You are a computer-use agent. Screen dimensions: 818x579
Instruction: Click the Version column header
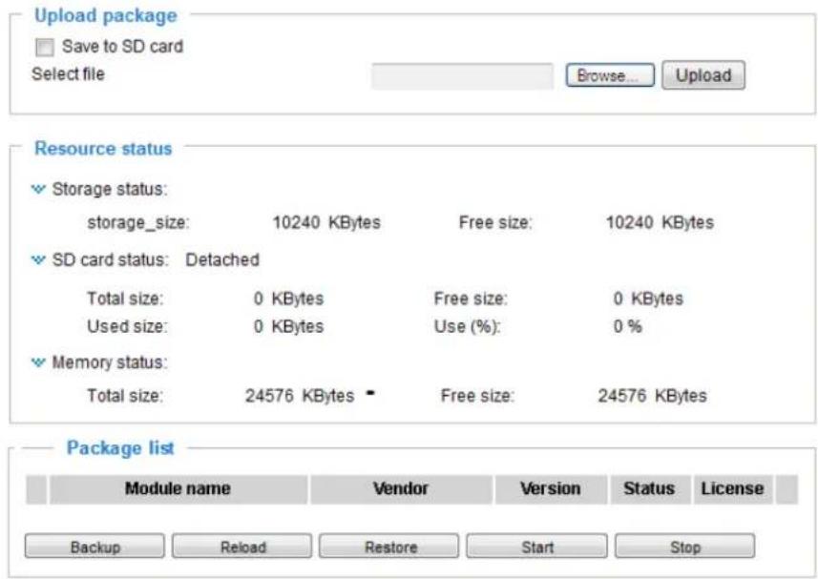click(551, 488)
